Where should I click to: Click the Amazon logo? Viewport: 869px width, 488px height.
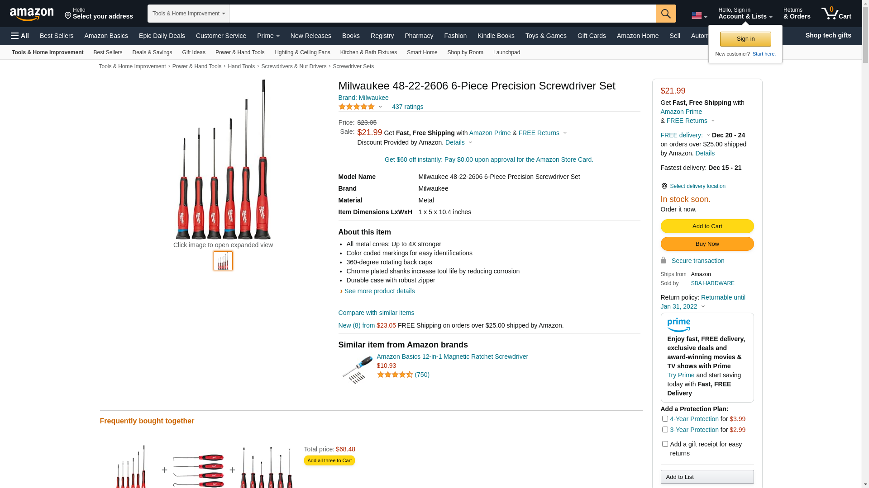(32, 14)
